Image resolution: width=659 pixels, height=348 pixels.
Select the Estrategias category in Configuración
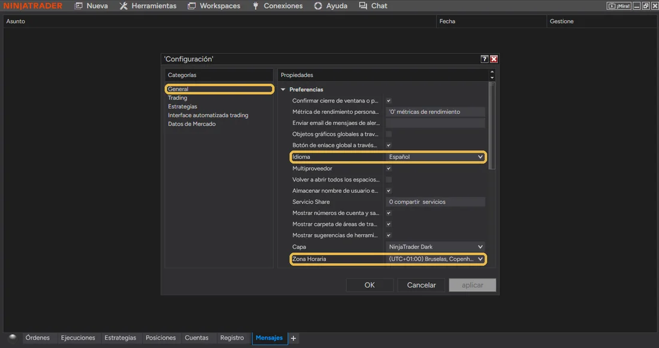[x=182, y=107]
